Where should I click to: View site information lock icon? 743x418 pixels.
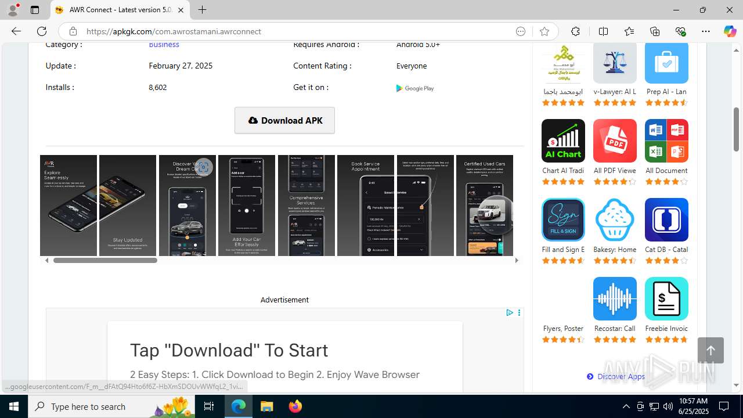pyautogui.click(x=73, y=31)
